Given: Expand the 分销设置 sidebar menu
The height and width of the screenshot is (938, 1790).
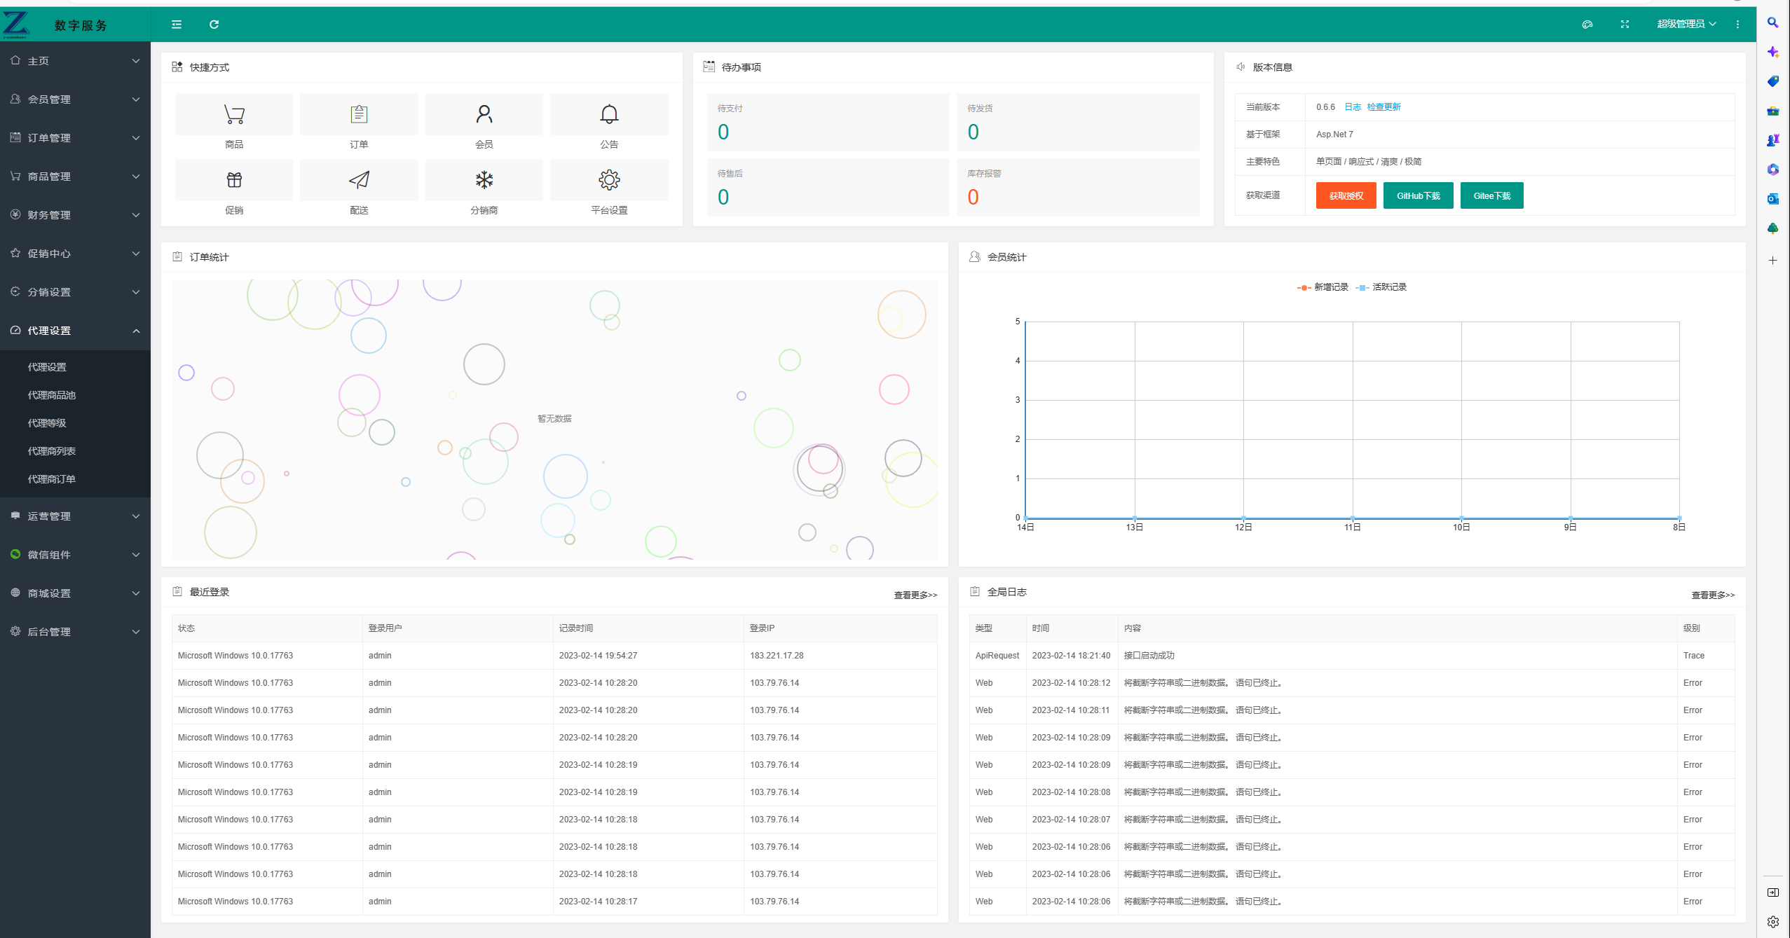Looking at the screenshot, I should [x=75, y=292].
